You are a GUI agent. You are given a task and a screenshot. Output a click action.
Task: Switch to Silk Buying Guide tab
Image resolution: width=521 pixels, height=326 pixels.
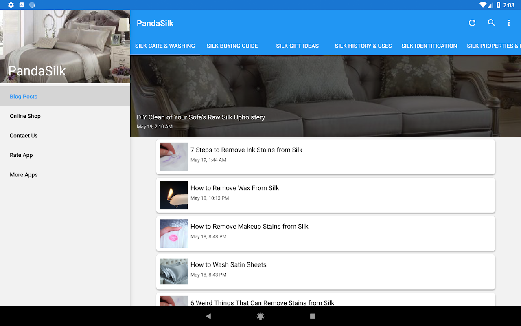[x=232, y=46]
